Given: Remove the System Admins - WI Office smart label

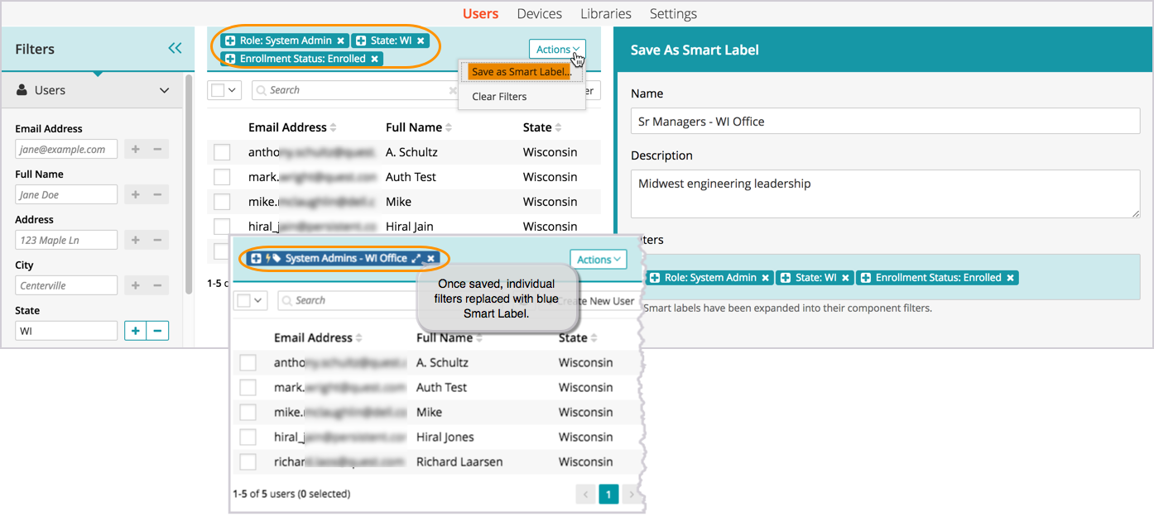Looking at the screenshot, I should (x=431, y=259).
